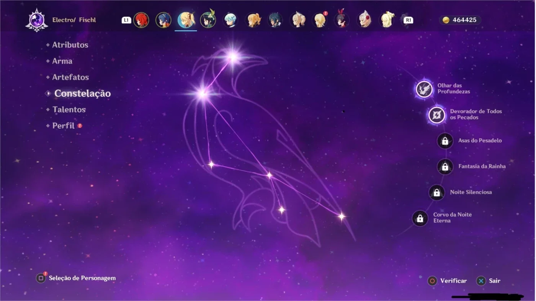Select the blonde avatar with red alert badge
The height and width of the screenshot is (301, 536).
(x=320, y=20)
